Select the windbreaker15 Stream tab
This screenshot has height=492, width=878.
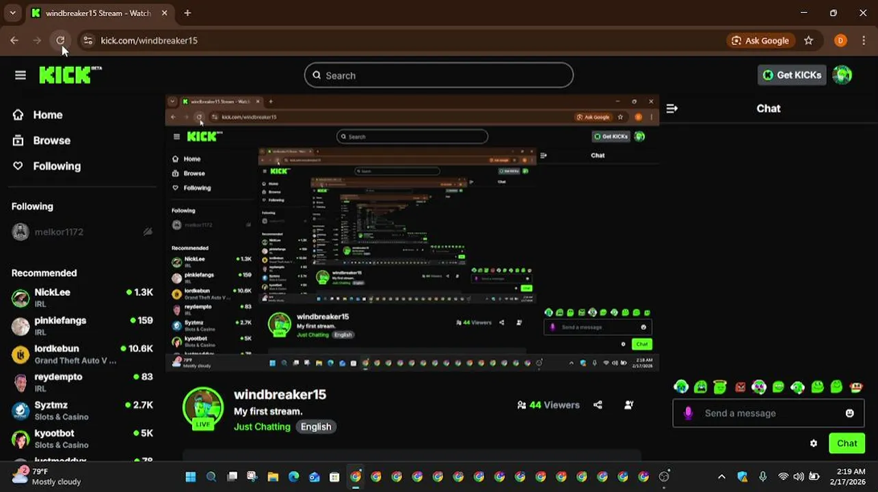[99, 13]
